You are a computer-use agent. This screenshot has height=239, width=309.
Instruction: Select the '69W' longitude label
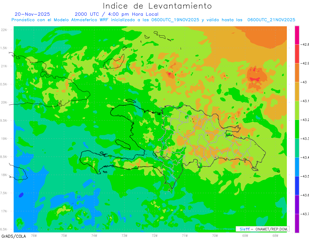click(x=245, y=236)
